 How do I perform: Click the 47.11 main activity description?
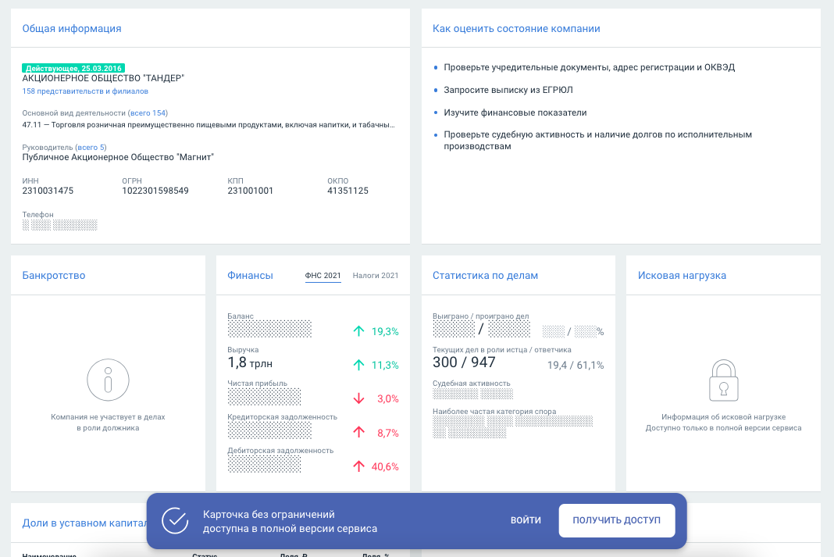208,125
